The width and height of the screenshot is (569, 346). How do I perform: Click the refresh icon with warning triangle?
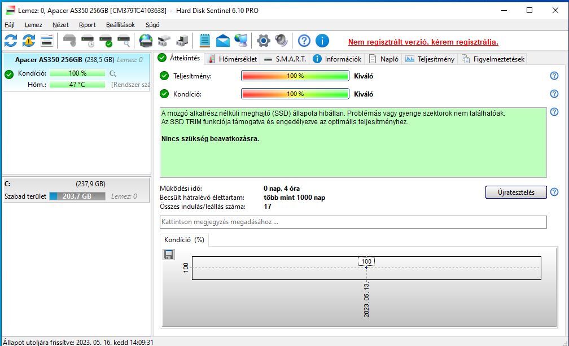click(x=29, y=41)
